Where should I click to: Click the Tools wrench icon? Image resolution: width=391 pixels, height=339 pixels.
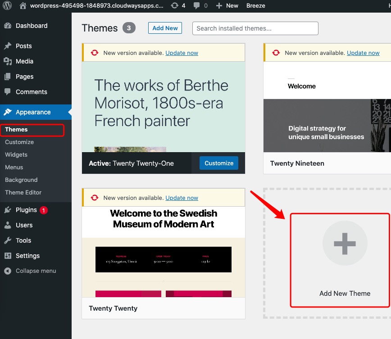point(8,240)
